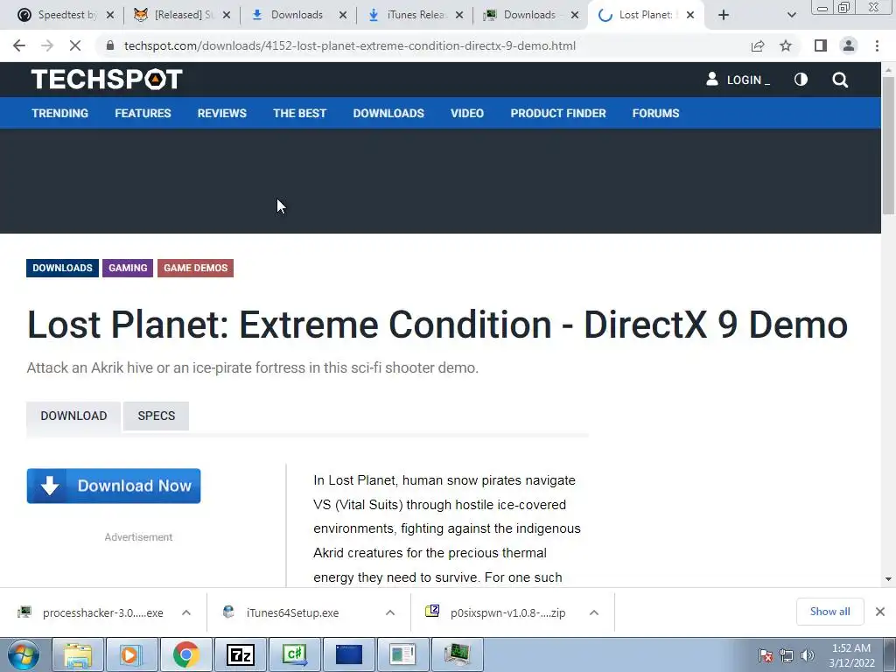Open the C# taskbar application
The width and height of the screenshot is (896, 672).
point(294,654)
